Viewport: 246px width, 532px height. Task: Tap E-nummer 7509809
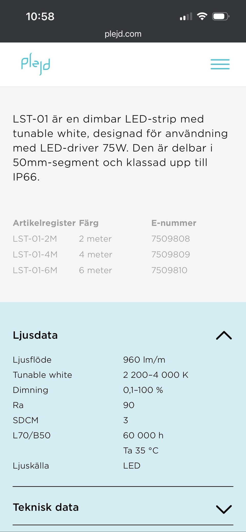pyautogui.click(x=170, y=254)
